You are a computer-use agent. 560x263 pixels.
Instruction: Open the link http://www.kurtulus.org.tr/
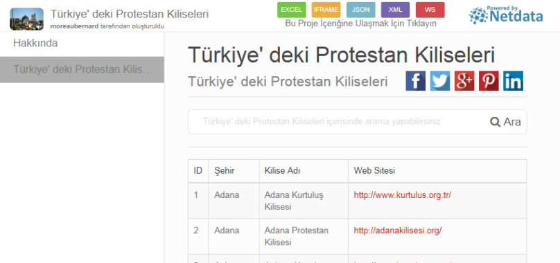403,195
